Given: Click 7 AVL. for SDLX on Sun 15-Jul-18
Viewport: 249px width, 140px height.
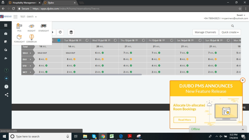Looking at the screenshot, I should click(x=212, y=53).
